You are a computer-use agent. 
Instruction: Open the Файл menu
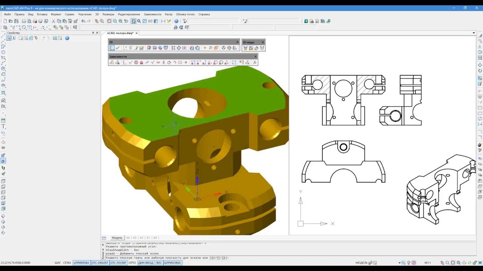coord(7,14)
